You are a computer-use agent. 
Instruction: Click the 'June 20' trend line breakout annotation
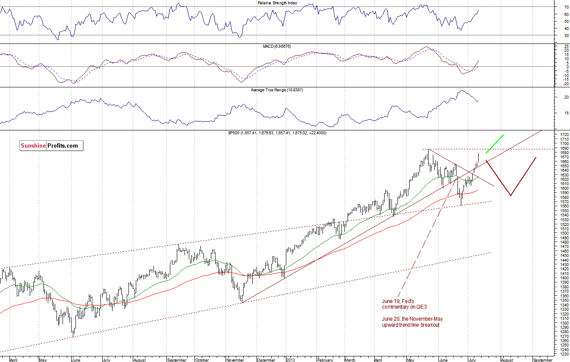412,322
